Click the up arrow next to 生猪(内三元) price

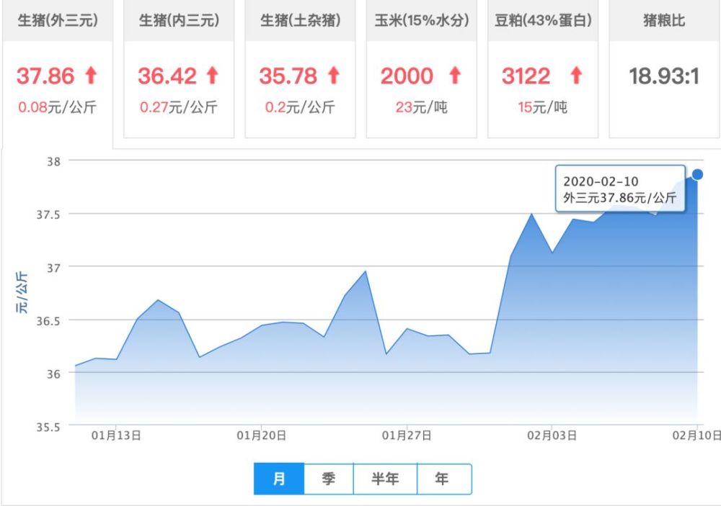tap(214, 75)
